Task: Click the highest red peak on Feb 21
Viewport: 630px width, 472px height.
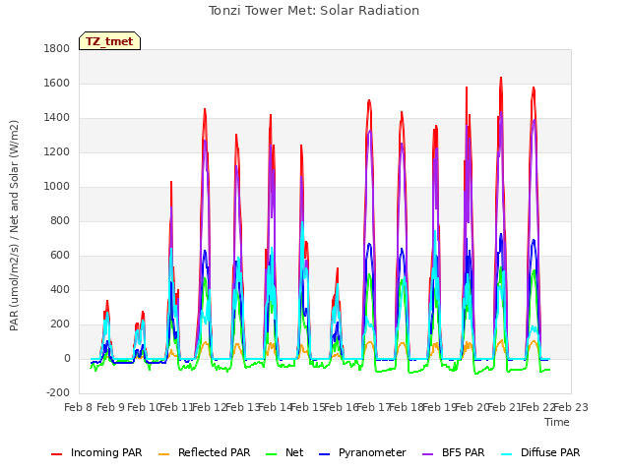Action: (x=501, y=79)
